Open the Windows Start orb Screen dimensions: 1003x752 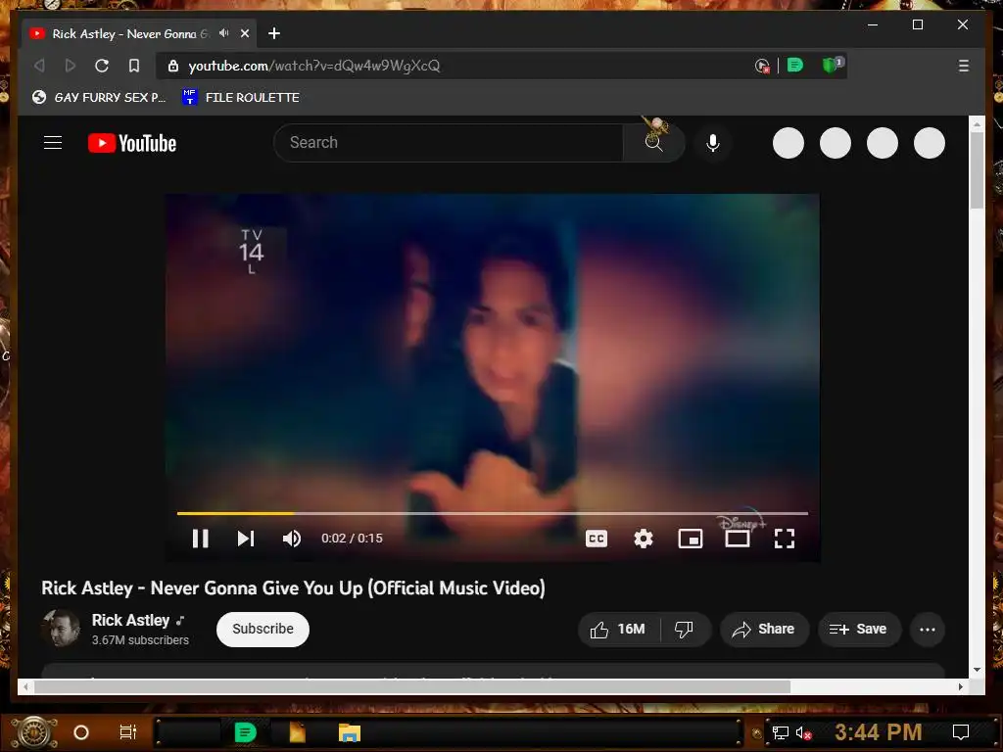point(35,732)
